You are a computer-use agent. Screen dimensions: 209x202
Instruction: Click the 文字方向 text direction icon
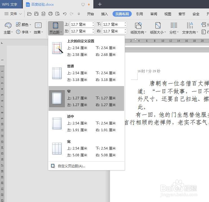coord(190,25)
